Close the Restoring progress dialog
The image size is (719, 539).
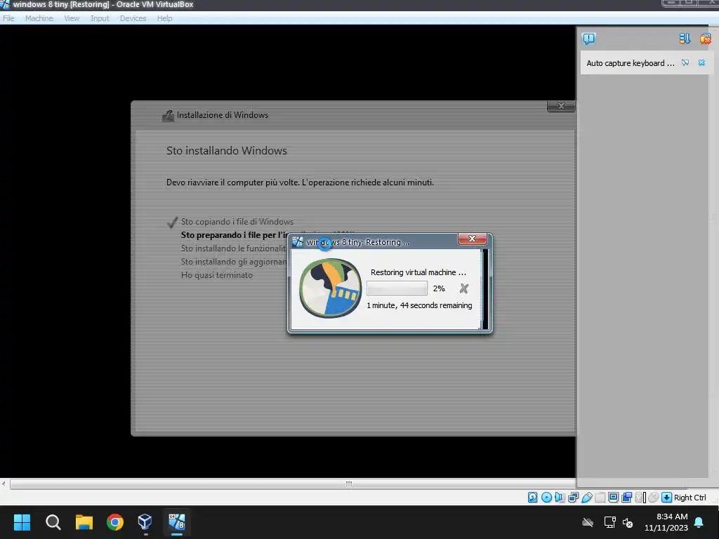pyautogui.click(x=472, y=239)
